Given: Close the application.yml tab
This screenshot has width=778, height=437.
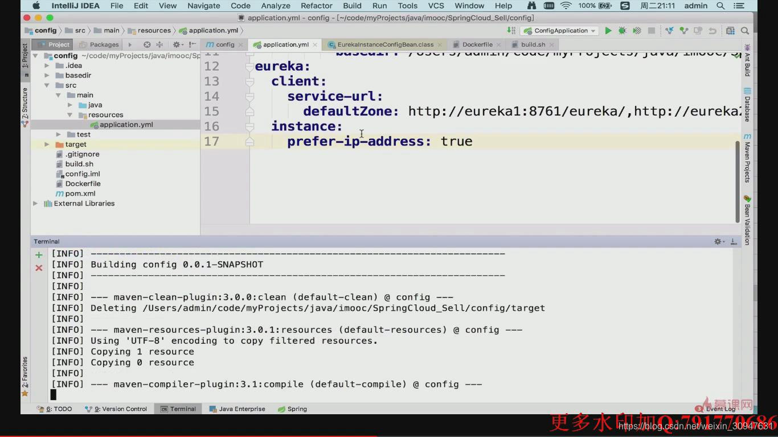Looking at the screenshot, I should pos(314,44).
